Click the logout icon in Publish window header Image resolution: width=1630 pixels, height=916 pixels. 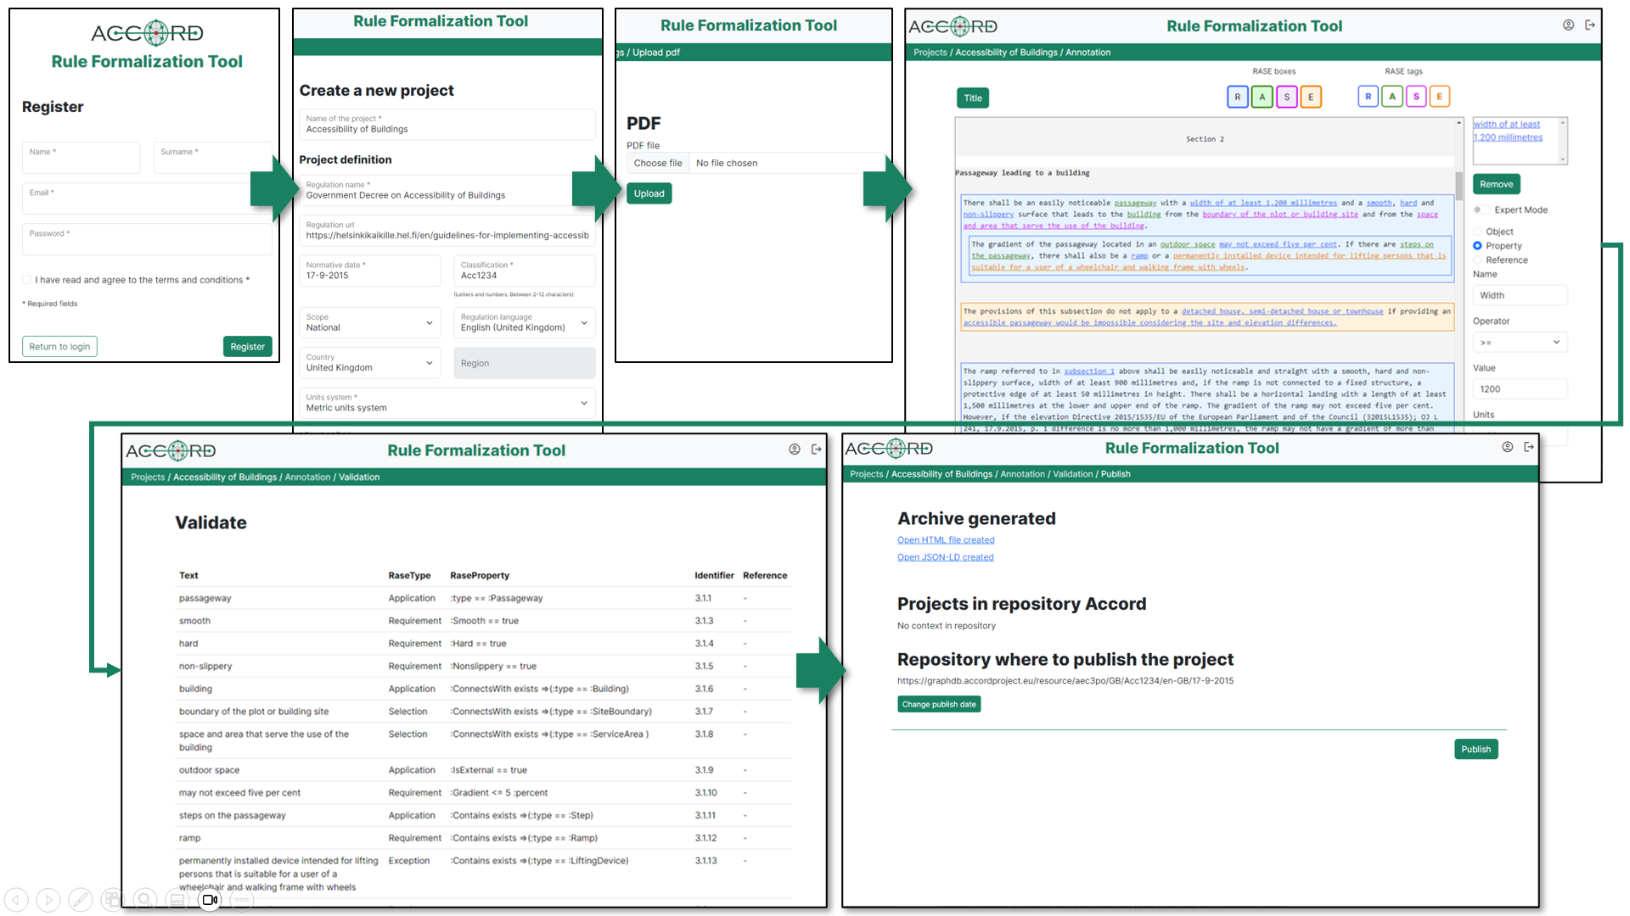click(x=1529, y=447)
